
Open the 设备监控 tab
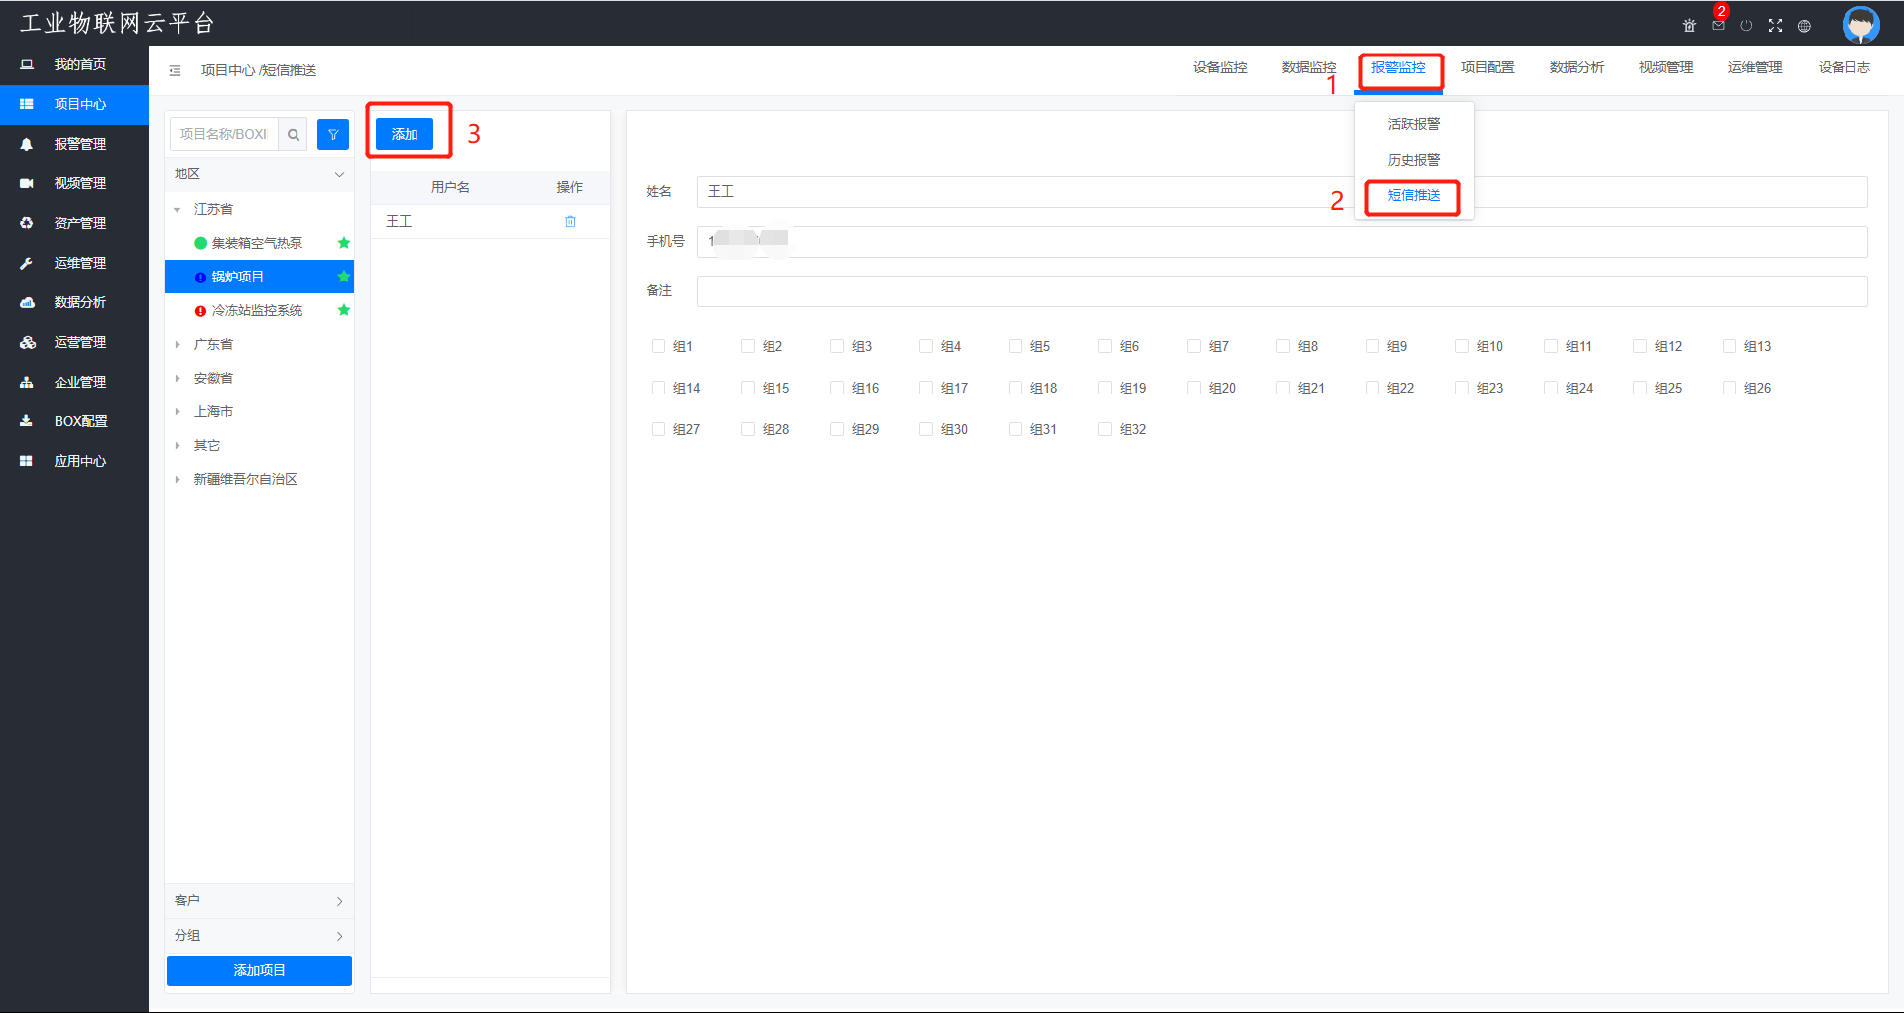tap(1220, 67)
